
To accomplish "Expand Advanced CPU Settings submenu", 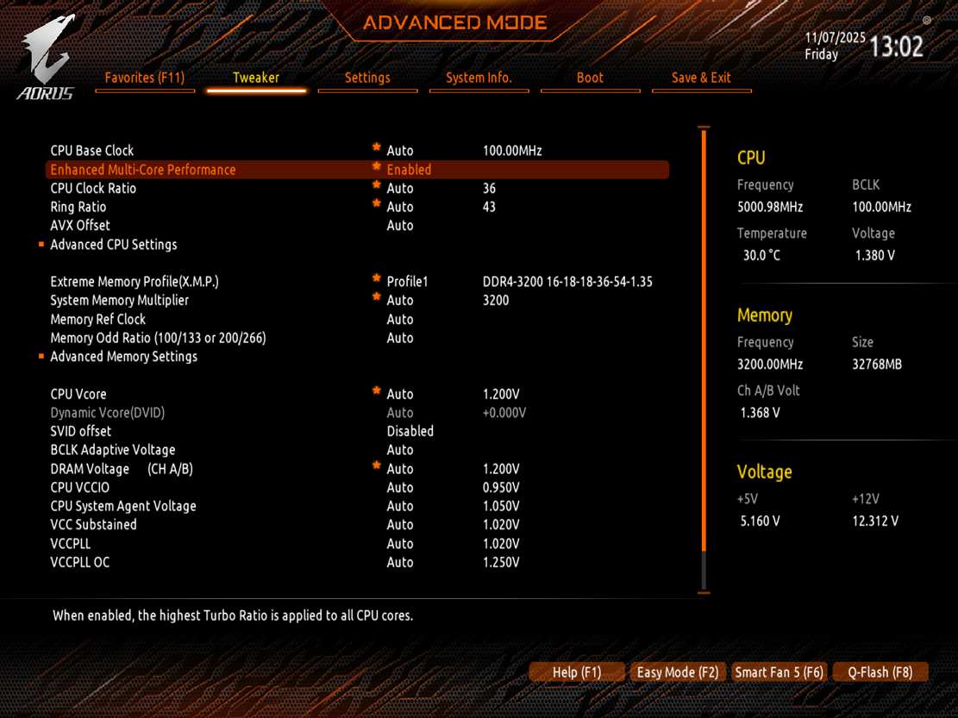I will click(113, 245).
